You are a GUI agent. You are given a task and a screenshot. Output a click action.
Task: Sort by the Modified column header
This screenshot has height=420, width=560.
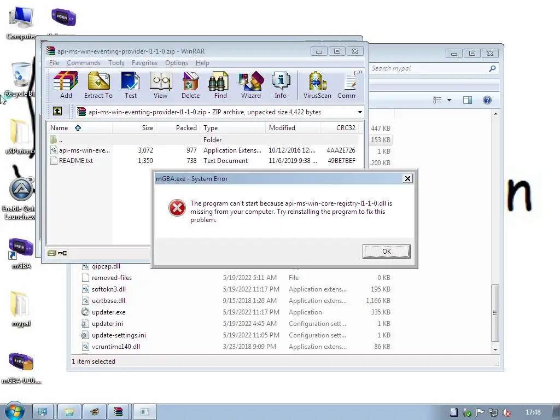(293, 128)
